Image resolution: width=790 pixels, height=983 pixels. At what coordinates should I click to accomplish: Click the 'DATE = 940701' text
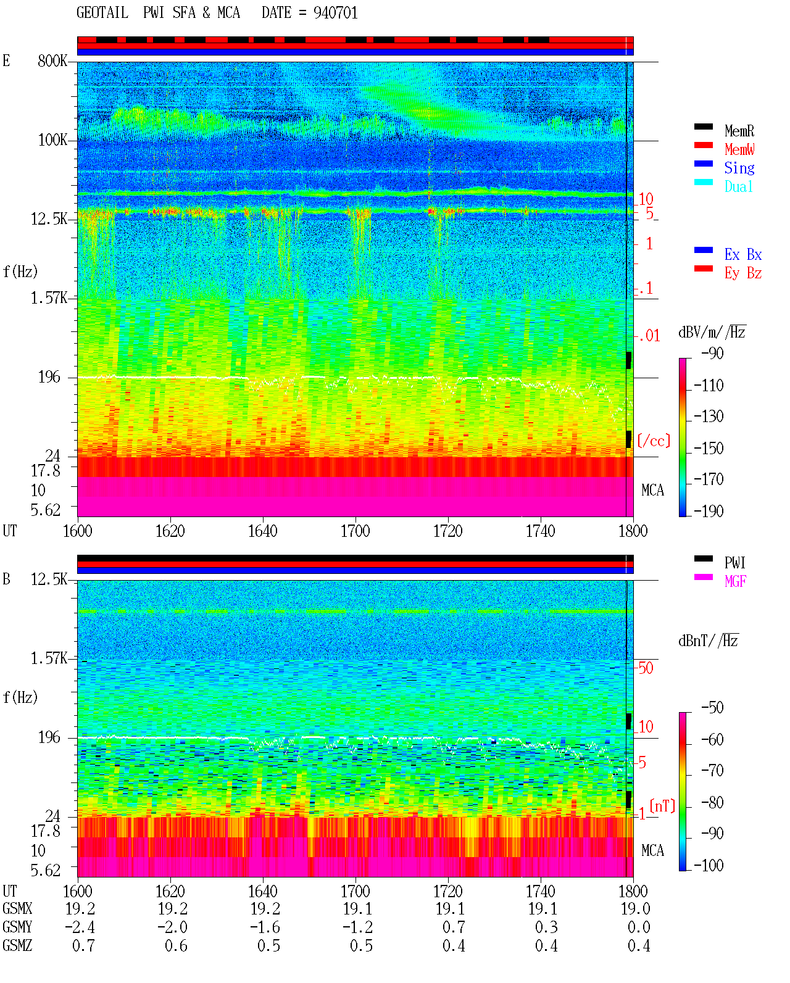click(x=310, y=13)
